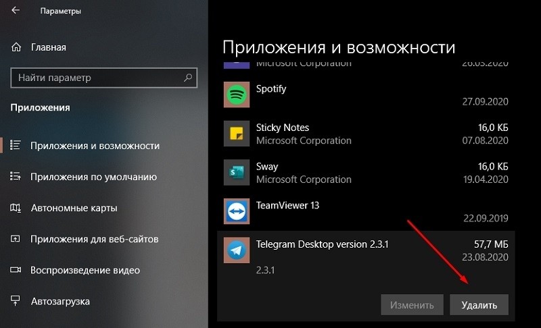Viewport: 541px width, 328px height.
Task: Click the Удалить button
Action: click(479, 304)
